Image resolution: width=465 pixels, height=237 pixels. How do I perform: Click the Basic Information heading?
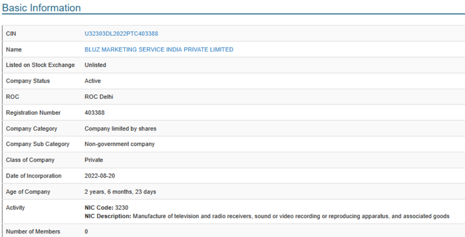[x=41, y=8]
